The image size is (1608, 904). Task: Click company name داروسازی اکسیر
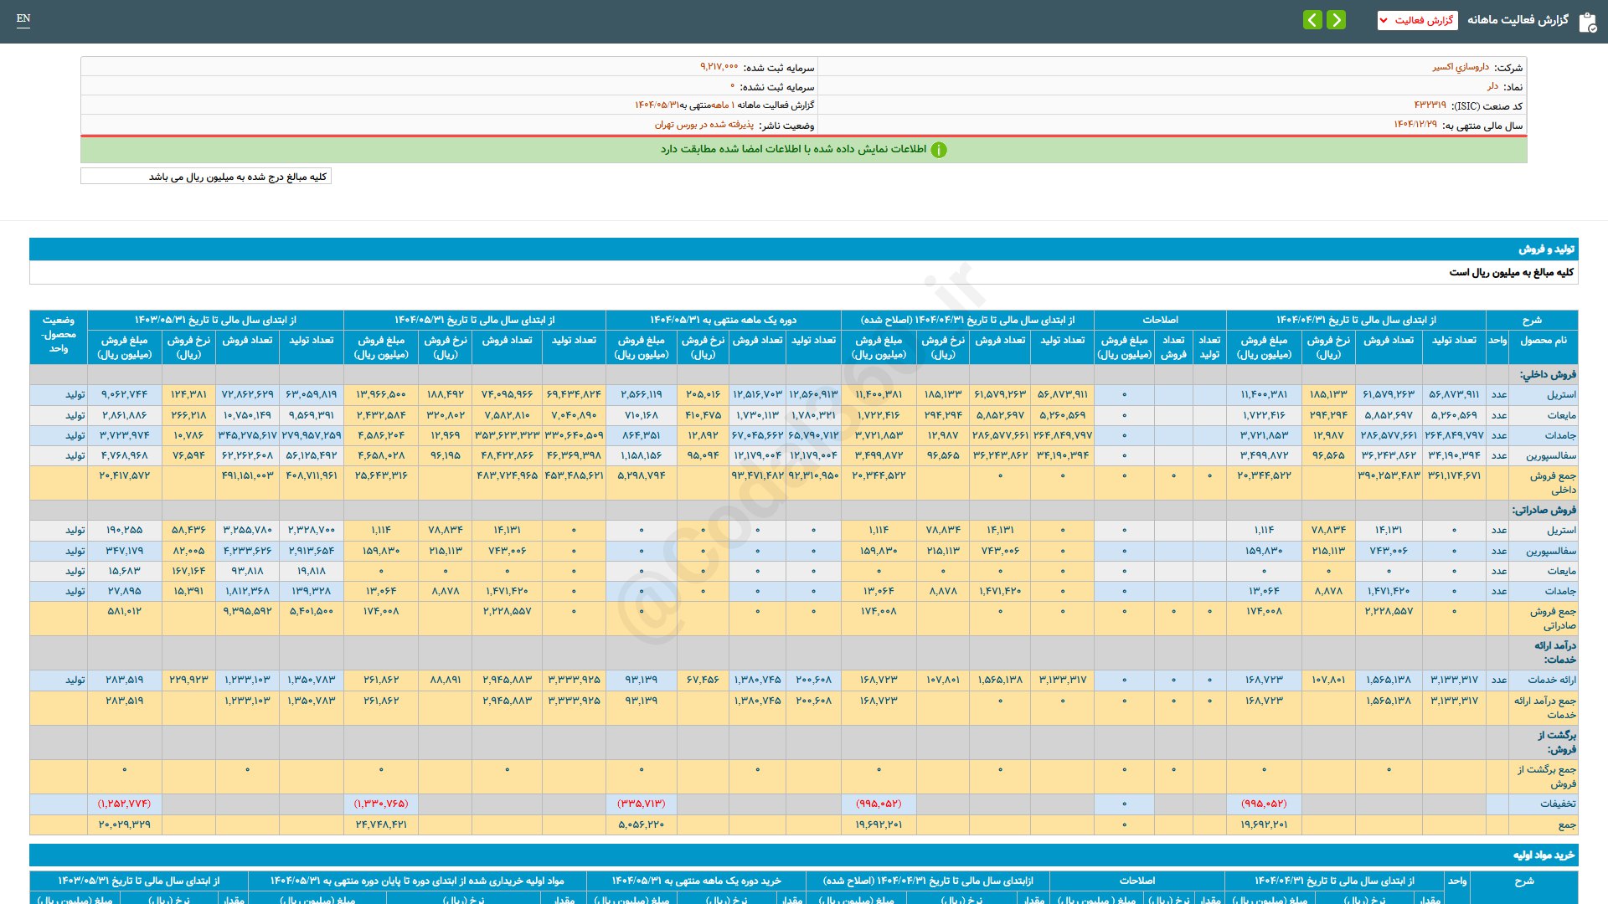coord(1460,67)
